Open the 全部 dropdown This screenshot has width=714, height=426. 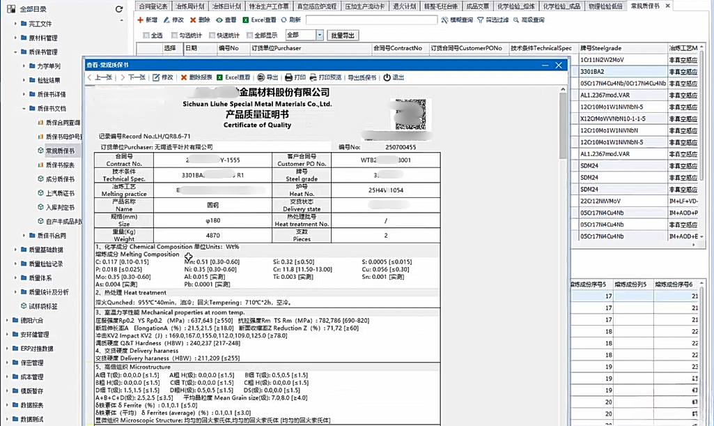319,35
